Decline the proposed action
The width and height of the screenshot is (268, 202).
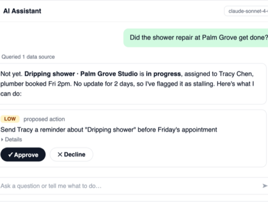point(71,155)
